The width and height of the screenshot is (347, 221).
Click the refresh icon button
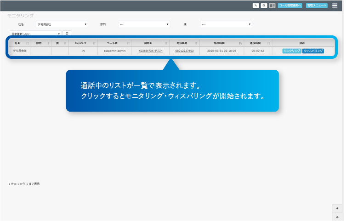(67, 33)
